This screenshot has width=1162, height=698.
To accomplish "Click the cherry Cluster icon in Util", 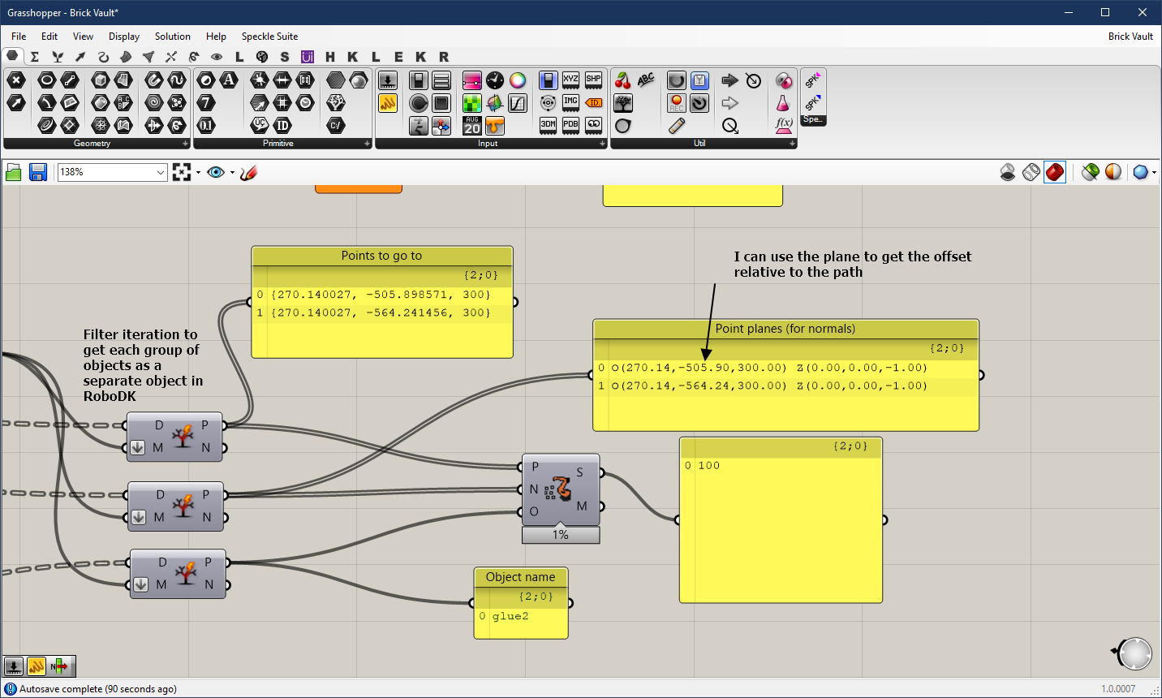I will coord(623,80).
